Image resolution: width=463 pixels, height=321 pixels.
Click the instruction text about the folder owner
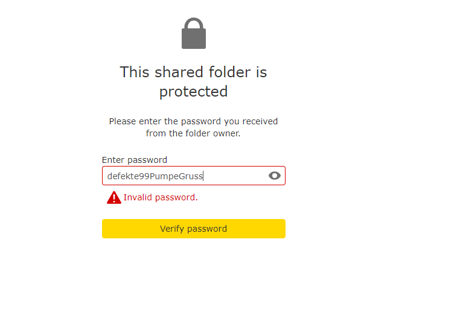[x=193, y=127]
